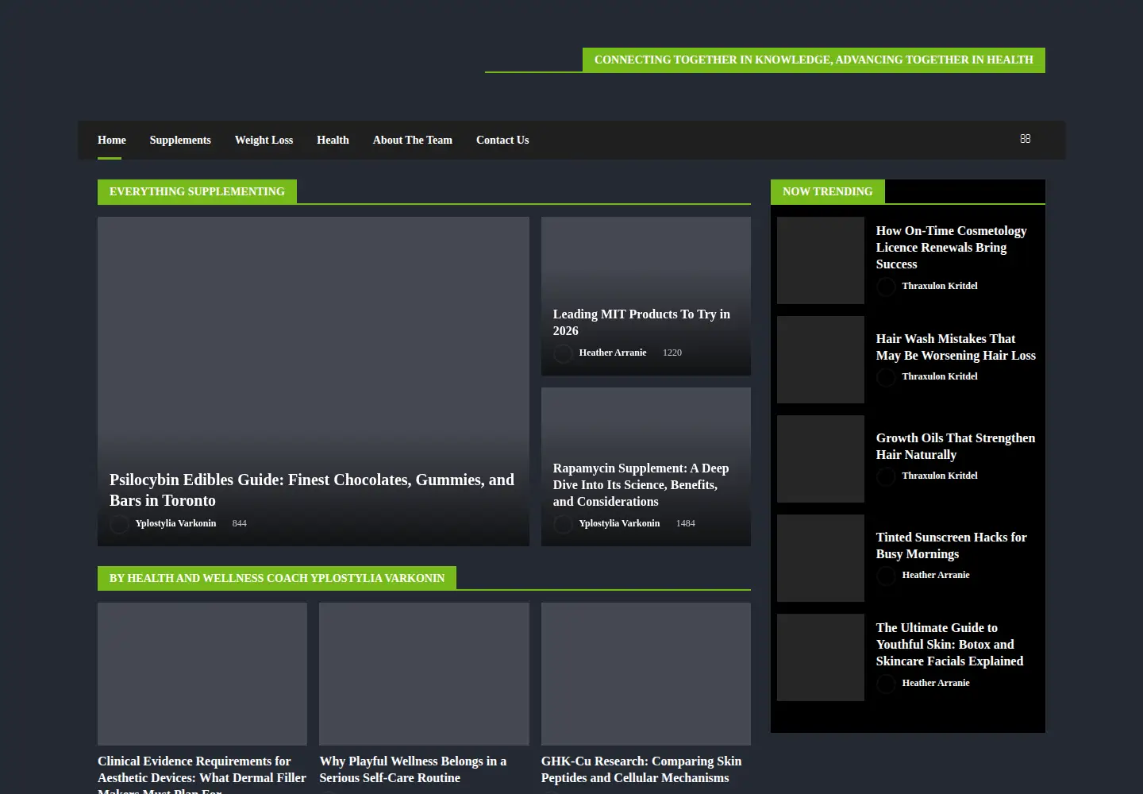The image size is (1143, 794).
Task: Select Weight Loss in the navigation bar
Action: point(264,140)
